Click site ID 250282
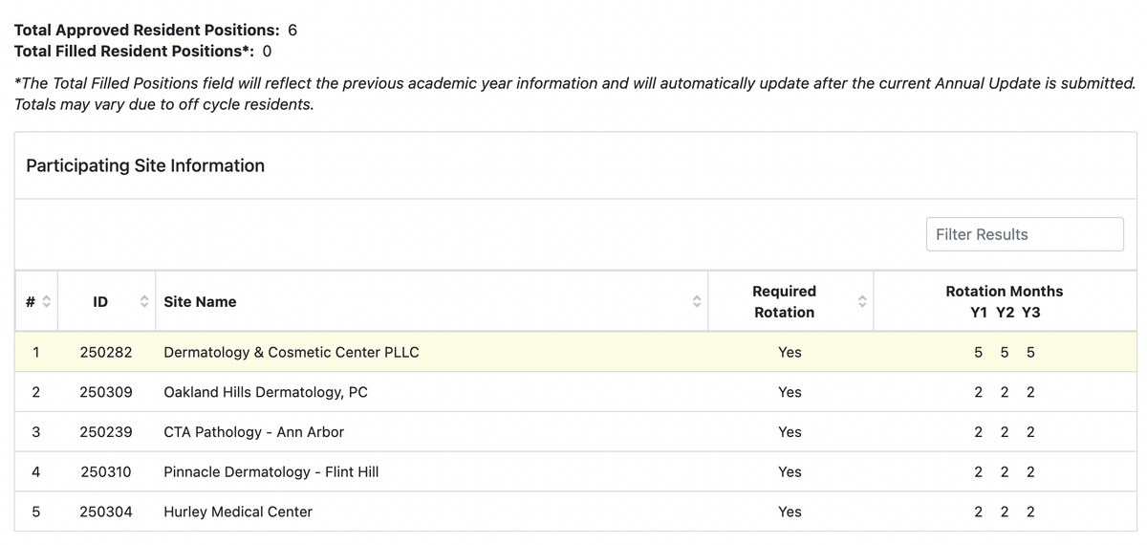Screen dimensions: 1147x545 click(106, 352)
